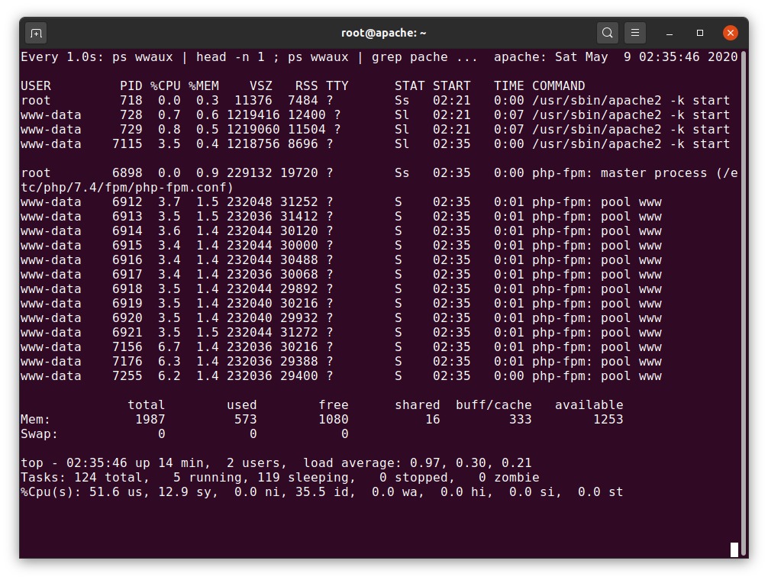Click the START column header
The width and height of the screenshot is (768, 580).
452,85
